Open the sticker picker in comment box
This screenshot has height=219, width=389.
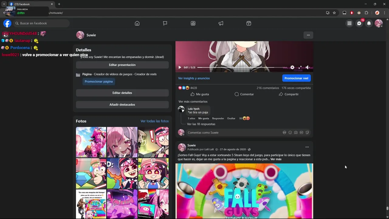click(x=307, y=133)
